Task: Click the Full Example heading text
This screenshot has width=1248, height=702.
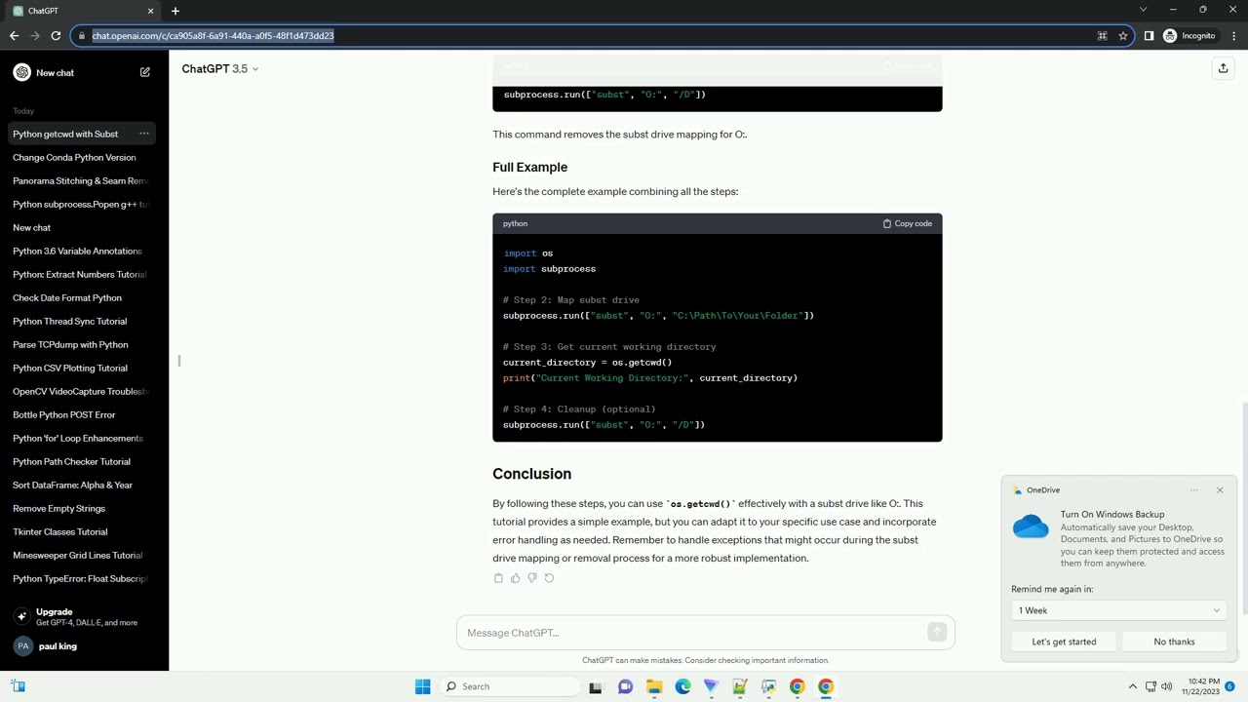Action: coord(529,167)
